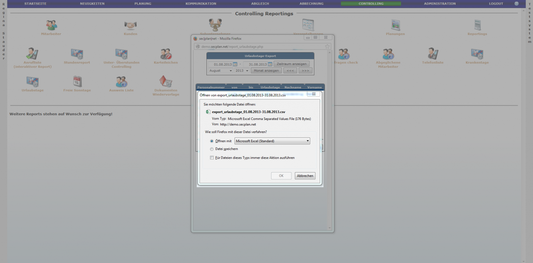This screenshot has height=263, width=533.
Task: Click Monat anzeigen button
Action: (x=266, y=71)
